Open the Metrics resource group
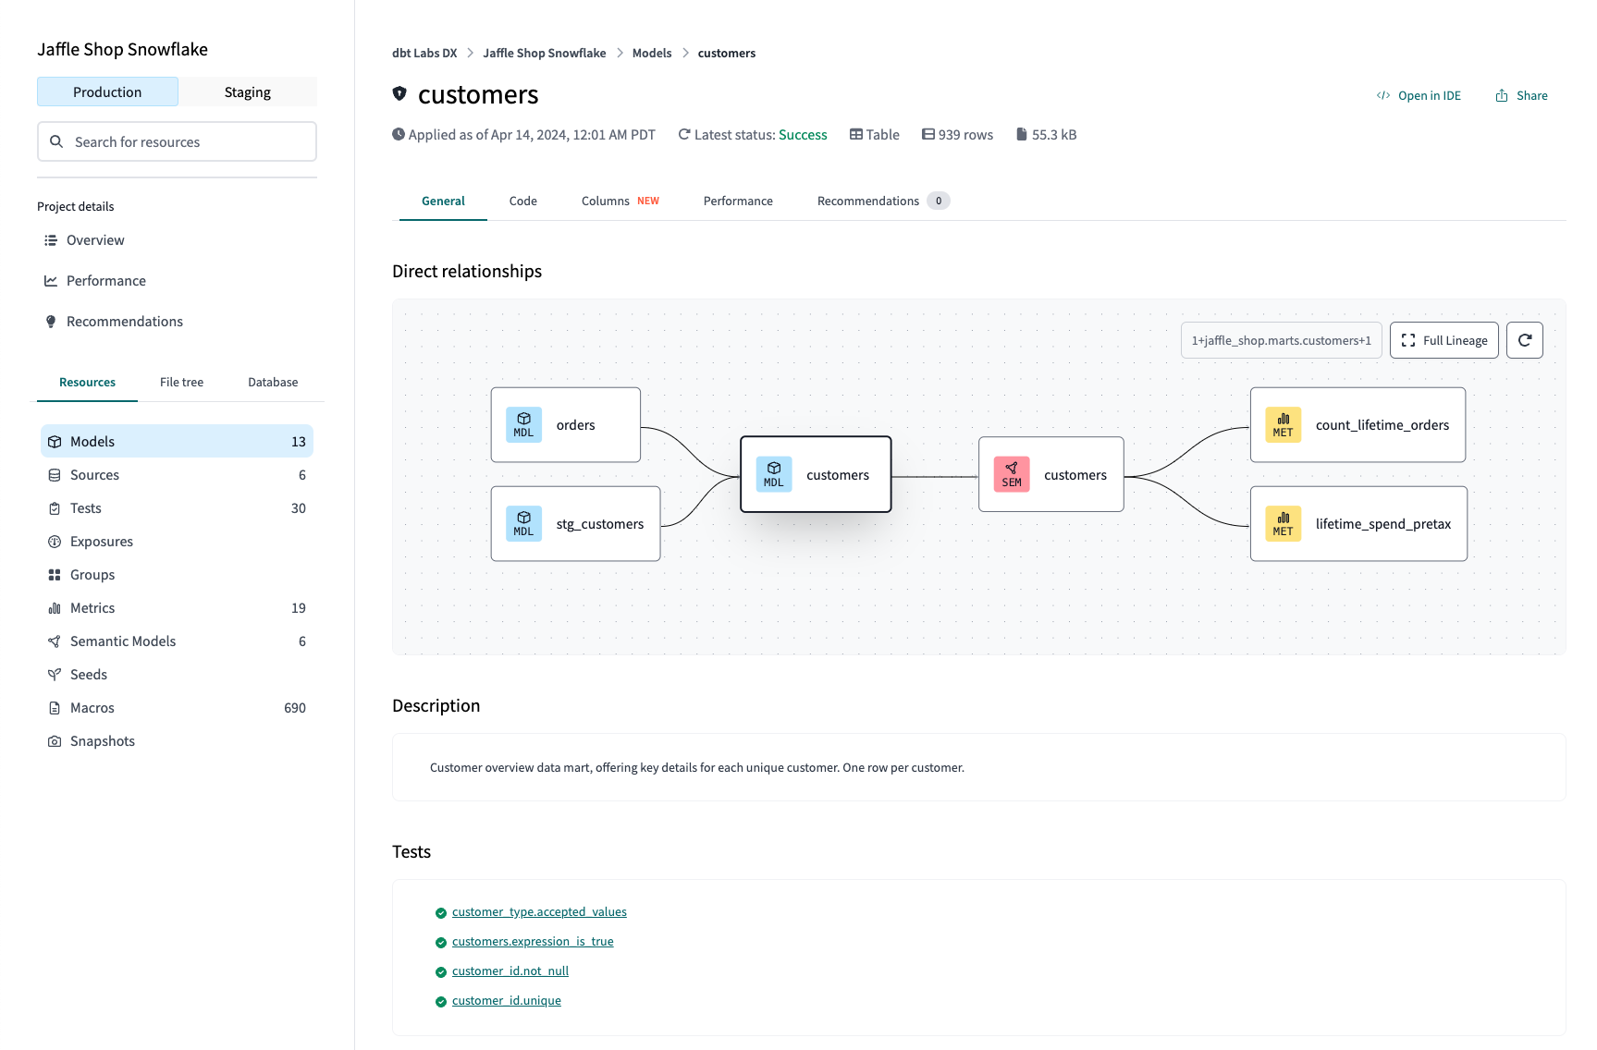1597x1050 pixels. point(92,608)
